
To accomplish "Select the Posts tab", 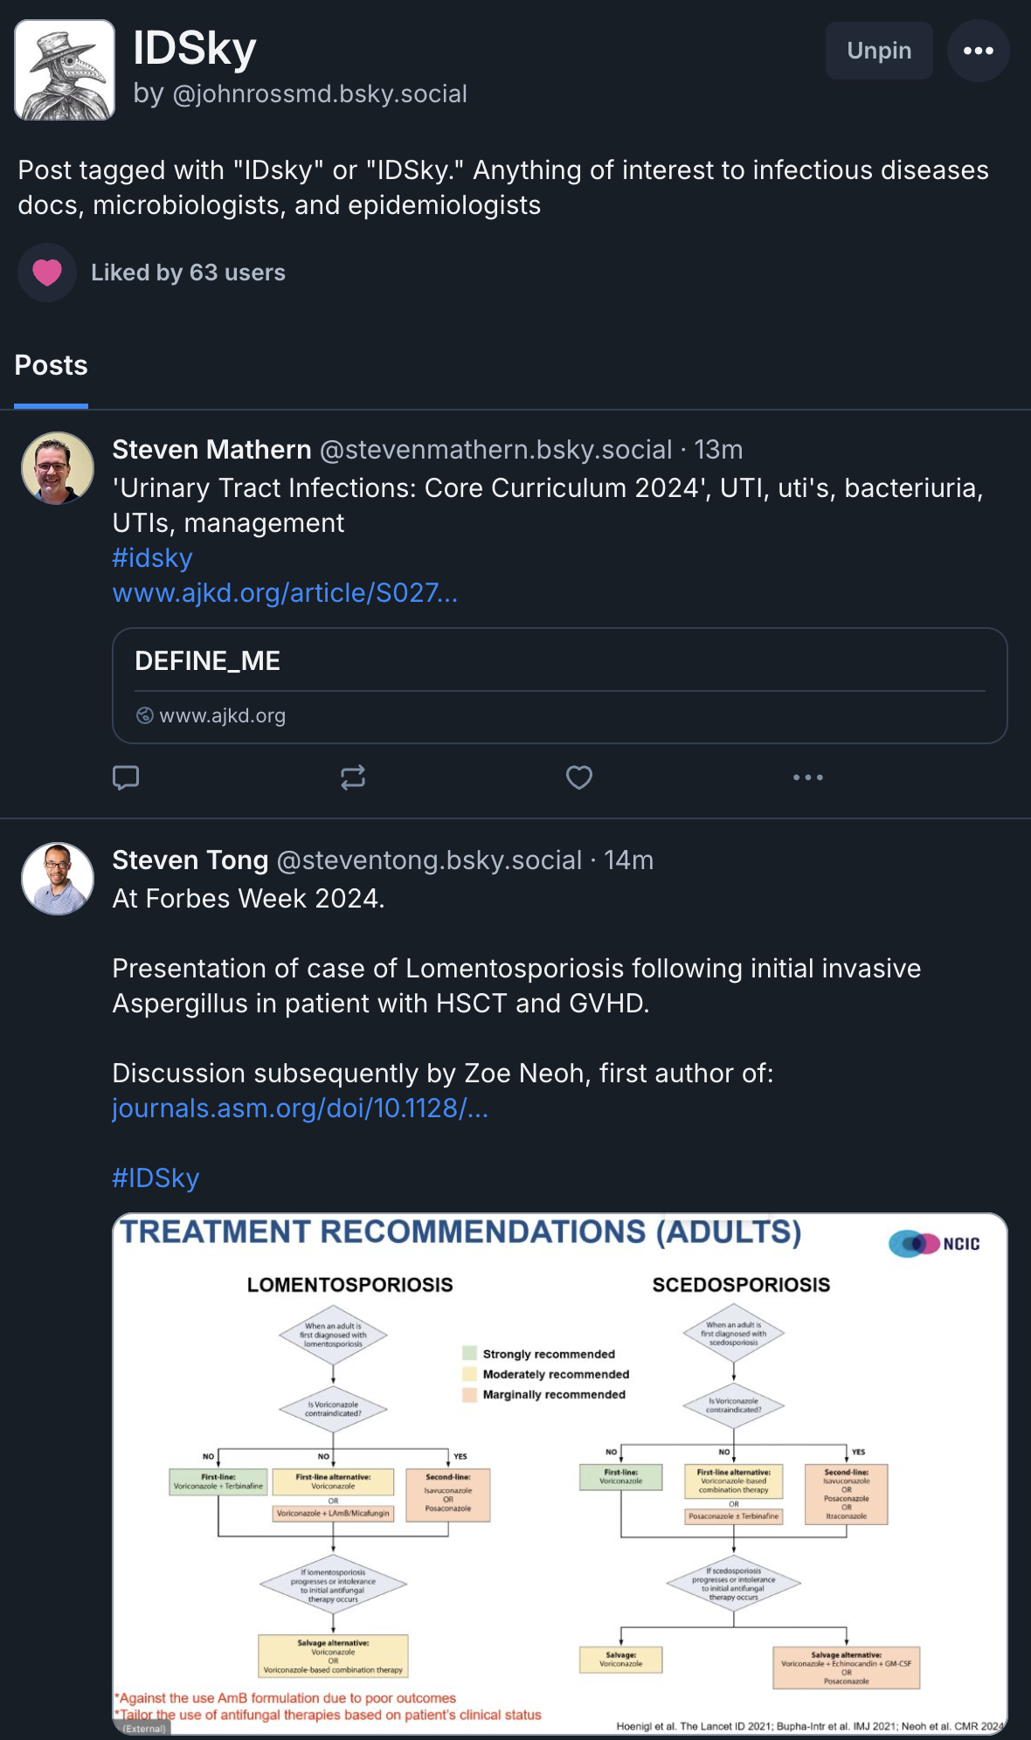I will 52,365.
